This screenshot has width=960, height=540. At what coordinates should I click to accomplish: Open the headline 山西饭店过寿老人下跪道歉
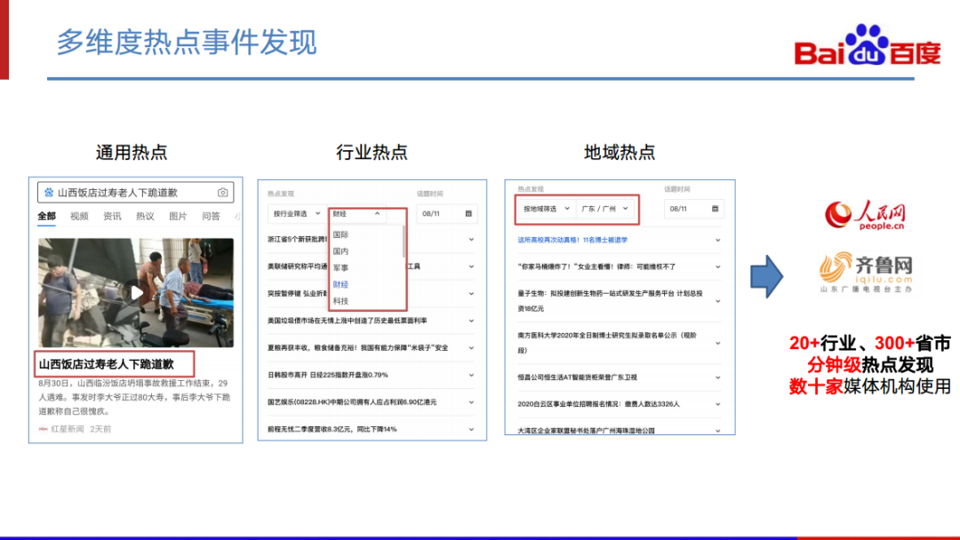click(x=107, y=364)
